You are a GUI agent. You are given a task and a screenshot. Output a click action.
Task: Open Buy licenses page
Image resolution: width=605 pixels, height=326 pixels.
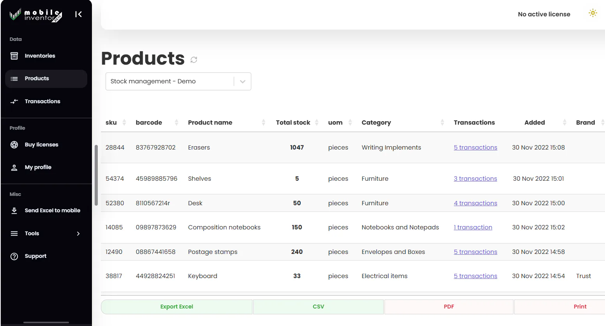click(46, 145)
